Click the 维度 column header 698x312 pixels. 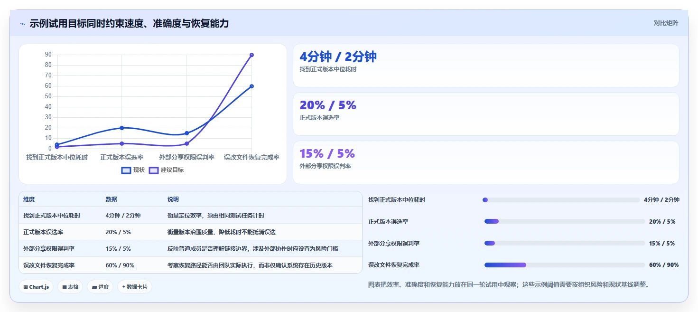coord(29,199)
